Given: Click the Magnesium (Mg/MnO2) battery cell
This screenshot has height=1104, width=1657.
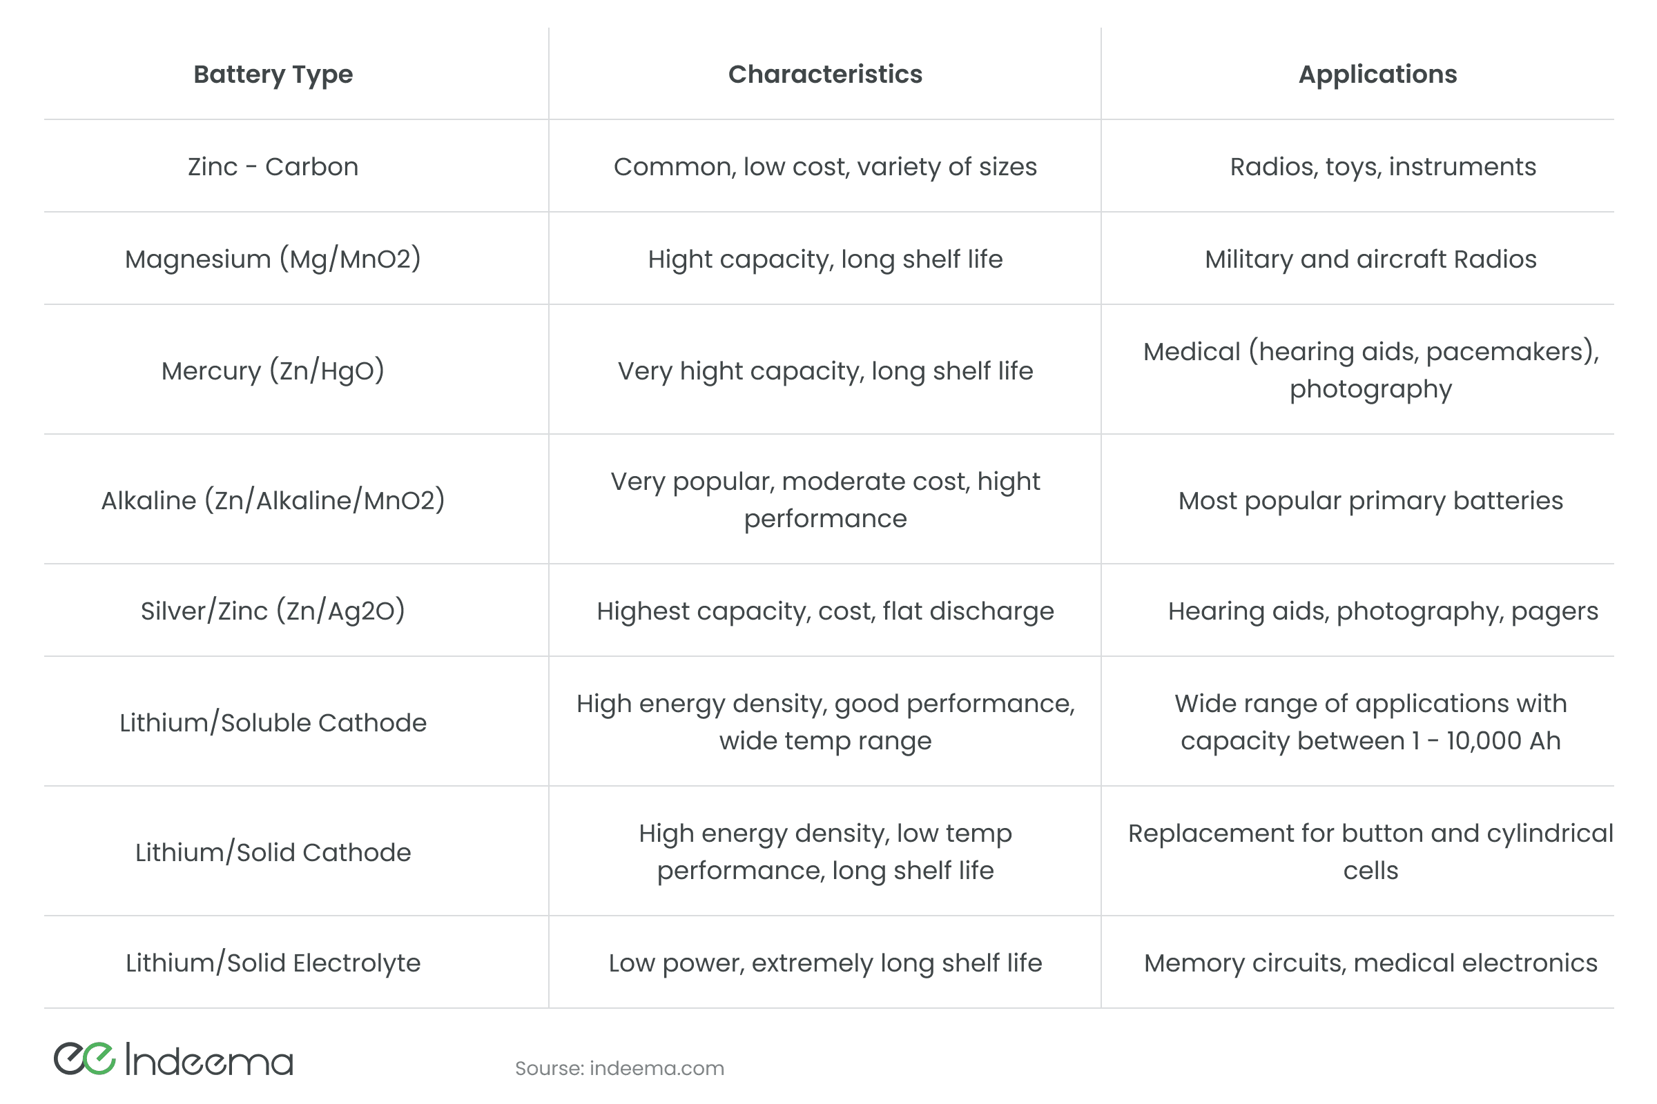Looking at the screenshot, I should pyautogui.click(x=273, y=259).
